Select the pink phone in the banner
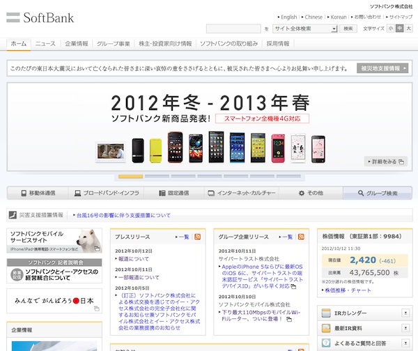Image resolution: width=418 pixels, height=351 pixels. pyautogui.click(x=278, y=148)
